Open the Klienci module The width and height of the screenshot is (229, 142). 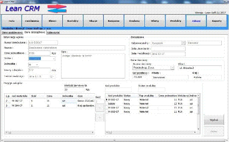[52, 21]
